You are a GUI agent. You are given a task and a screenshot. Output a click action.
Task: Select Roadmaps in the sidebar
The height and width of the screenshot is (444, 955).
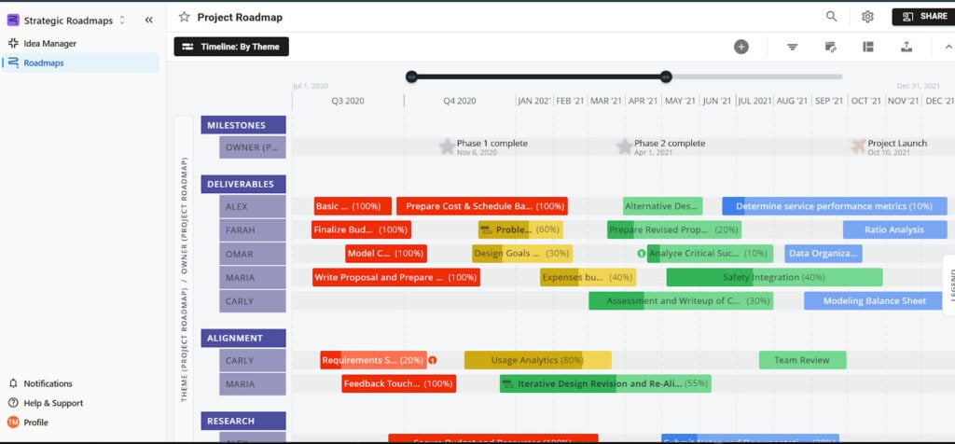click(43, 62)
